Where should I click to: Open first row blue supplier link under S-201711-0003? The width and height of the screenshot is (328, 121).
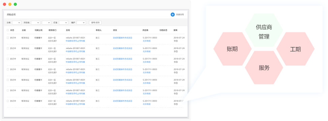147,41
